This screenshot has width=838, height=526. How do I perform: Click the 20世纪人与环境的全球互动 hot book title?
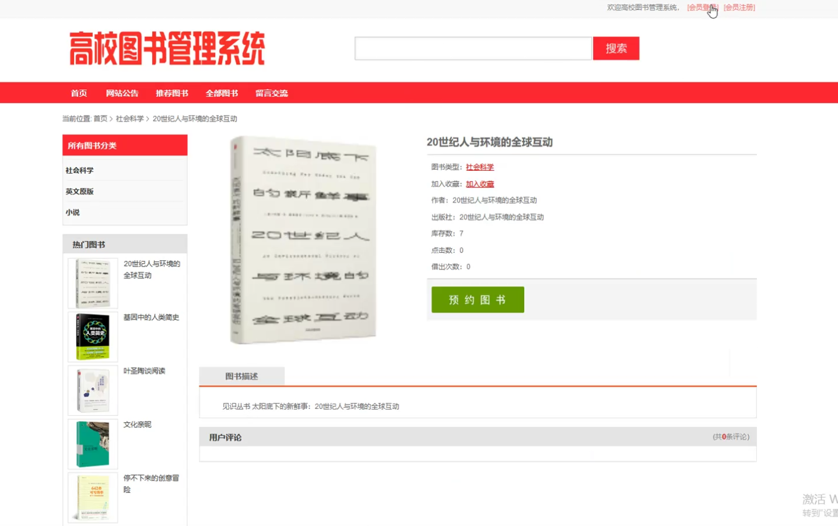coord(152,270)
